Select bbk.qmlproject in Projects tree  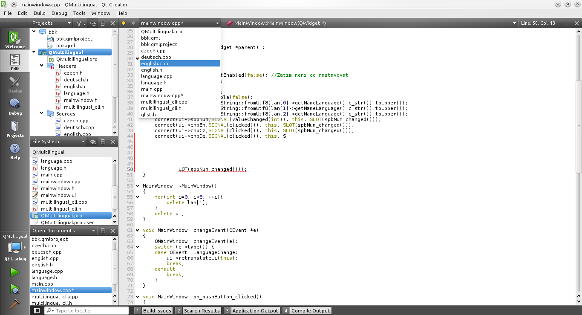pyautogui.click(x=74, y=39)
